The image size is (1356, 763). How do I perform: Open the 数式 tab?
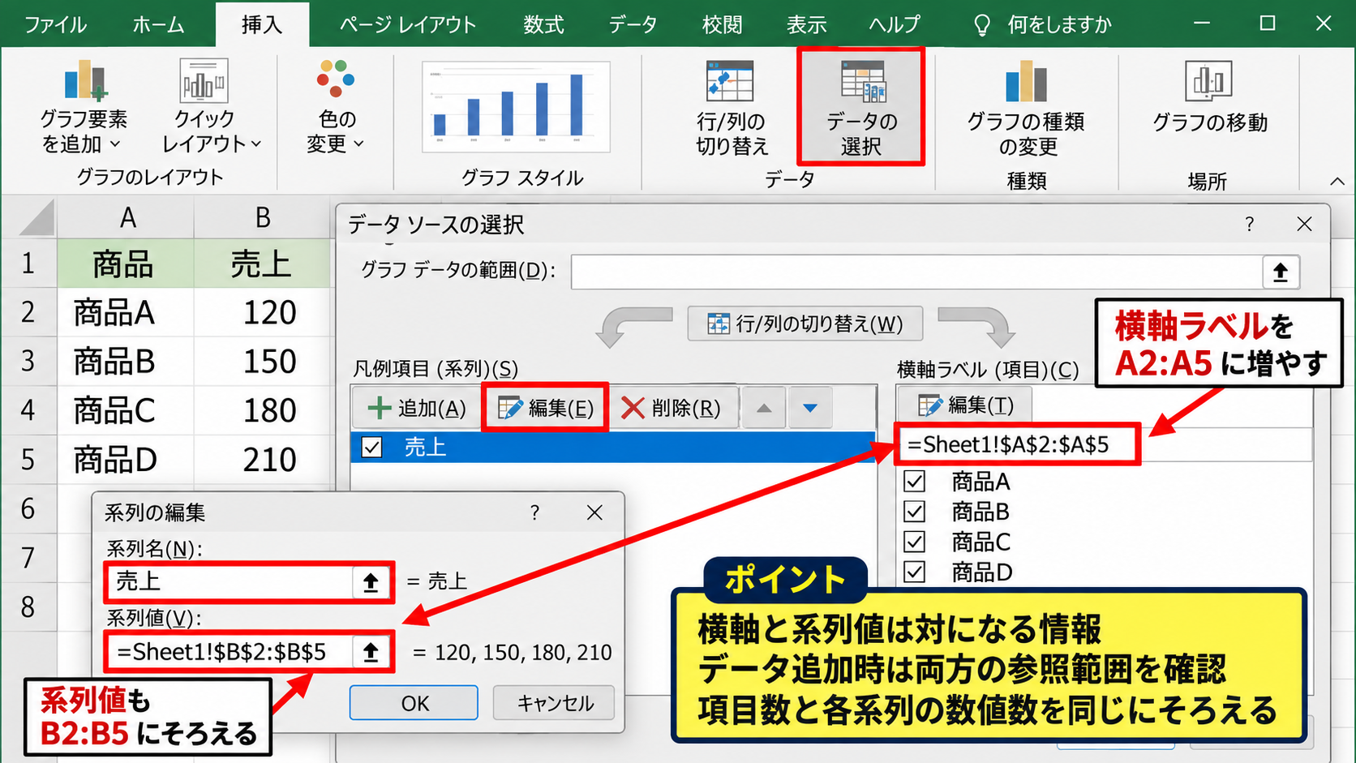click(x=543, y=24)
